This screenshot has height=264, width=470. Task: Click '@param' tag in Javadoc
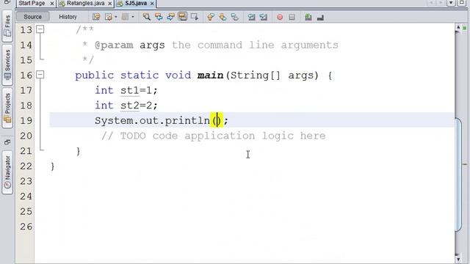pyautogui.click(x=114, y=45)
